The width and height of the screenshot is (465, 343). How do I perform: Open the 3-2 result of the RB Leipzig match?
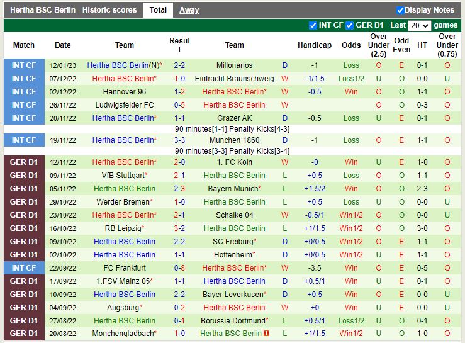[x=179, y=228]
